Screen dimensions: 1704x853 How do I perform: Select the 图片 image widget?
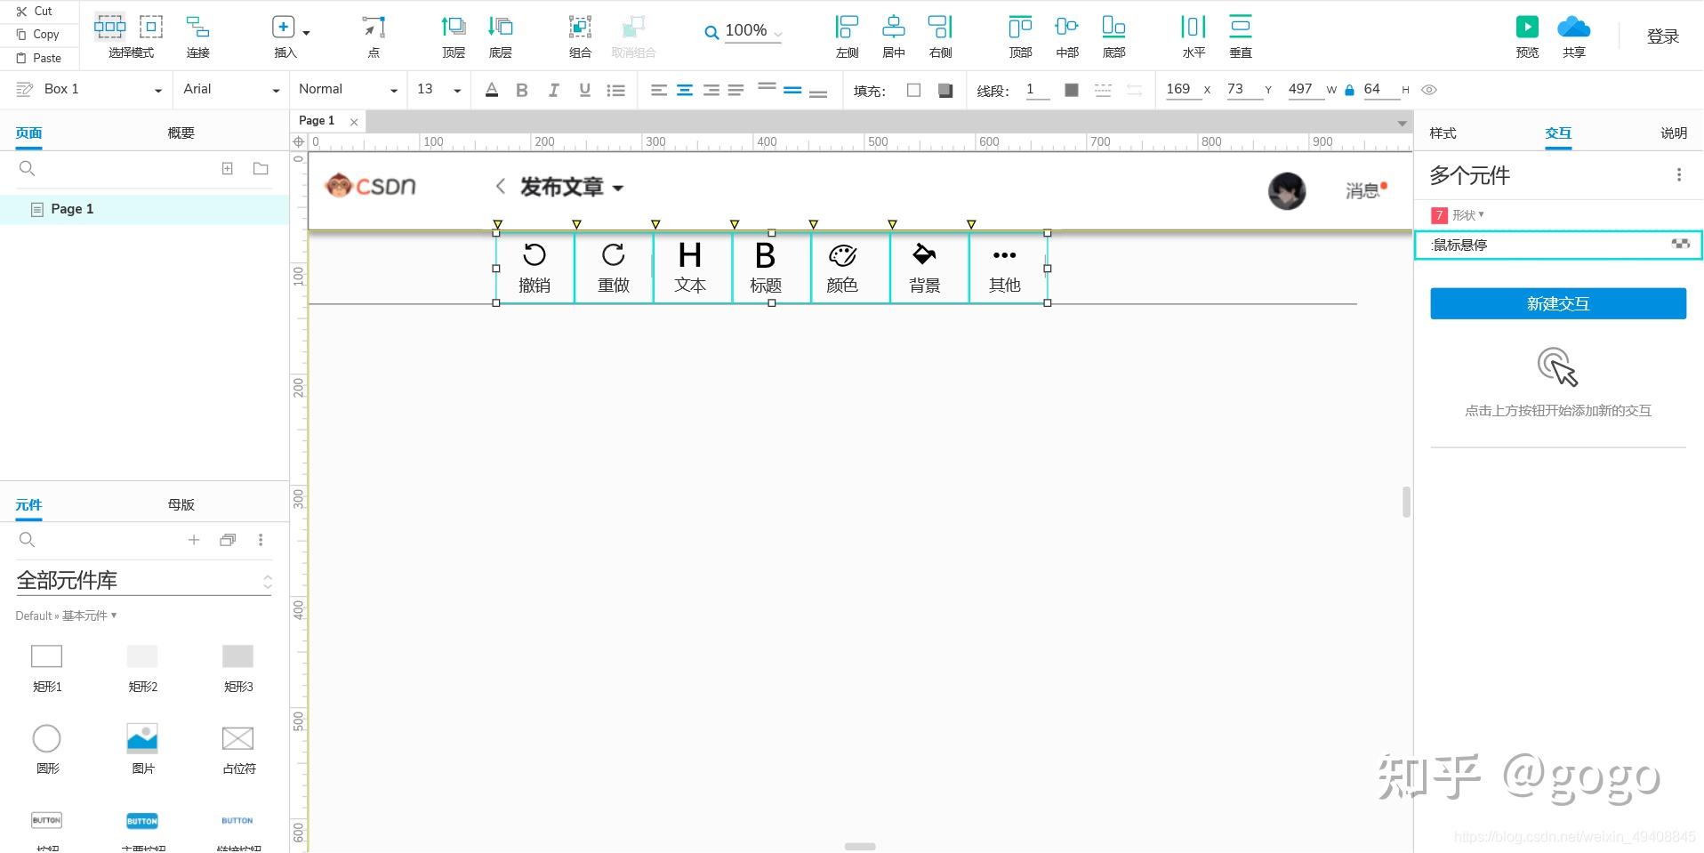coord(142,748)
